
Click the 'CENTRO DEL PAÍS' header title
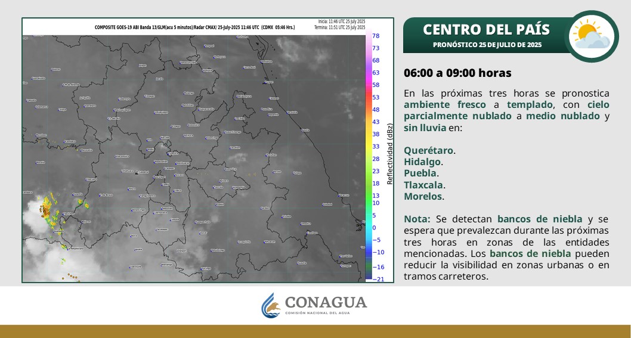click(486, 29)
